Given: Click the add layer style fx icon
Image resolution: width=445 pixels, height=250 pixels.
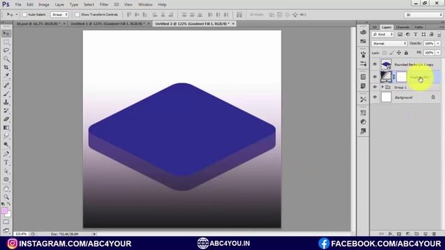Looking at the screenshot, I should tap(391, 234).
